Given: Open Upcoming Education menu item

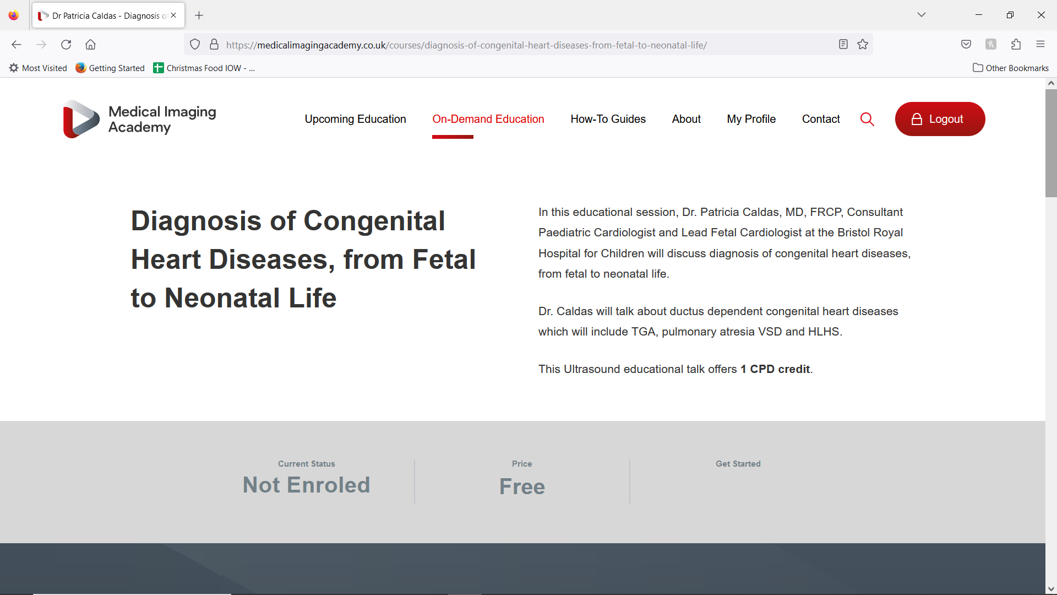Looking at the screenshot, I should (x=355, y=119).
